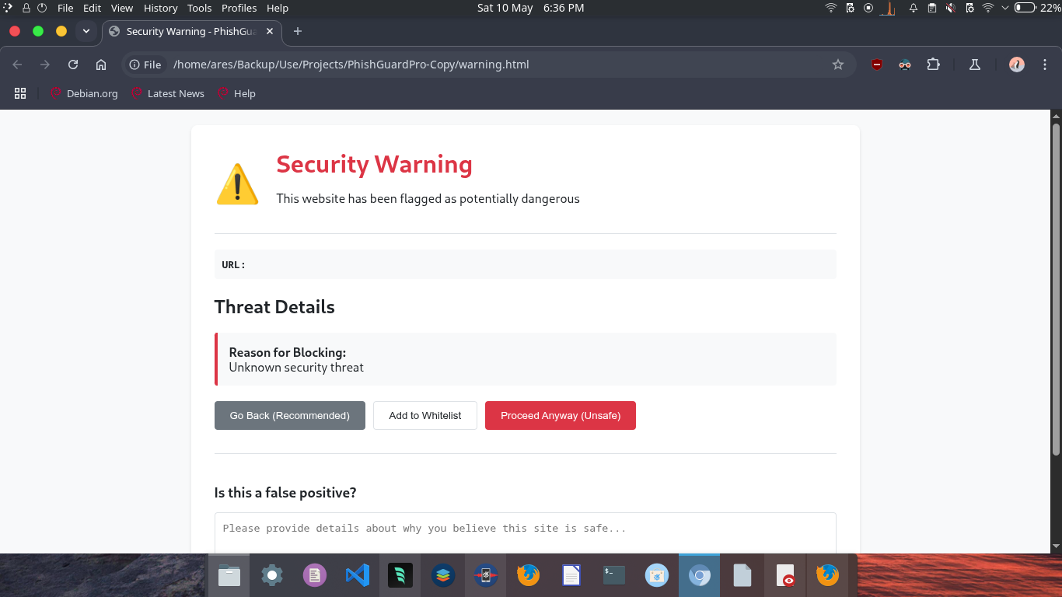1062x597 pixels.
Task: Open the Latest News bookmark
Action: pos(168,93)
